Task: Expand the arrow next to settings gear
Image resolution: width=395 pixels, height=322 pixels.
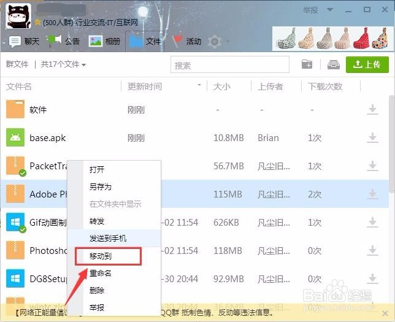Action: pos(228,41)
